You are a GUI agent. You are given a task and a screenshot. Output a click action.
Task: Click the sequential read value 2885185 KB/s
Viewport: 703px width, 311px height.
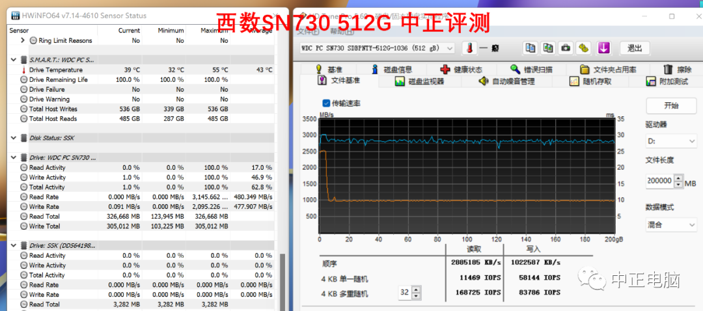tap(475, 263)
